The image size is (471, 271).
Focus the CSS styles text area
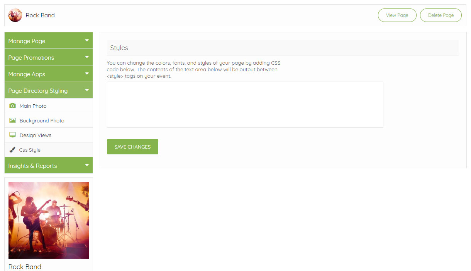[245, 105]
